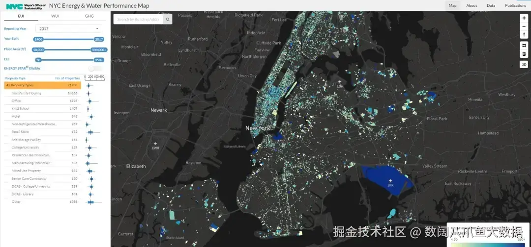Select Self-Storage Facility property type

tap(42, 140)
